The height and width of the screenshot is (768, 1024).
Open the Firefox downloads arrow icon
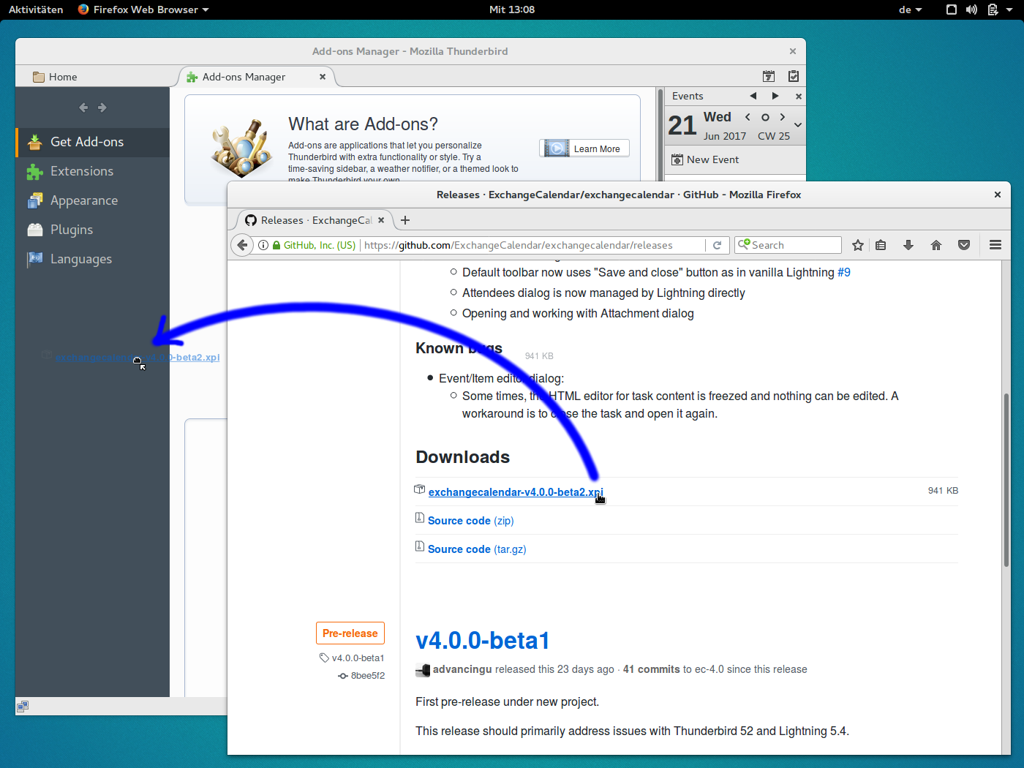(x=908, y=245)
